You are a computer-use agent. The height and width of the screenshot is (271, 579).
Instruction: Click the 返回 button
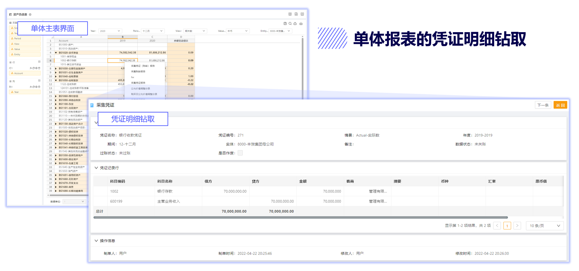560,105
